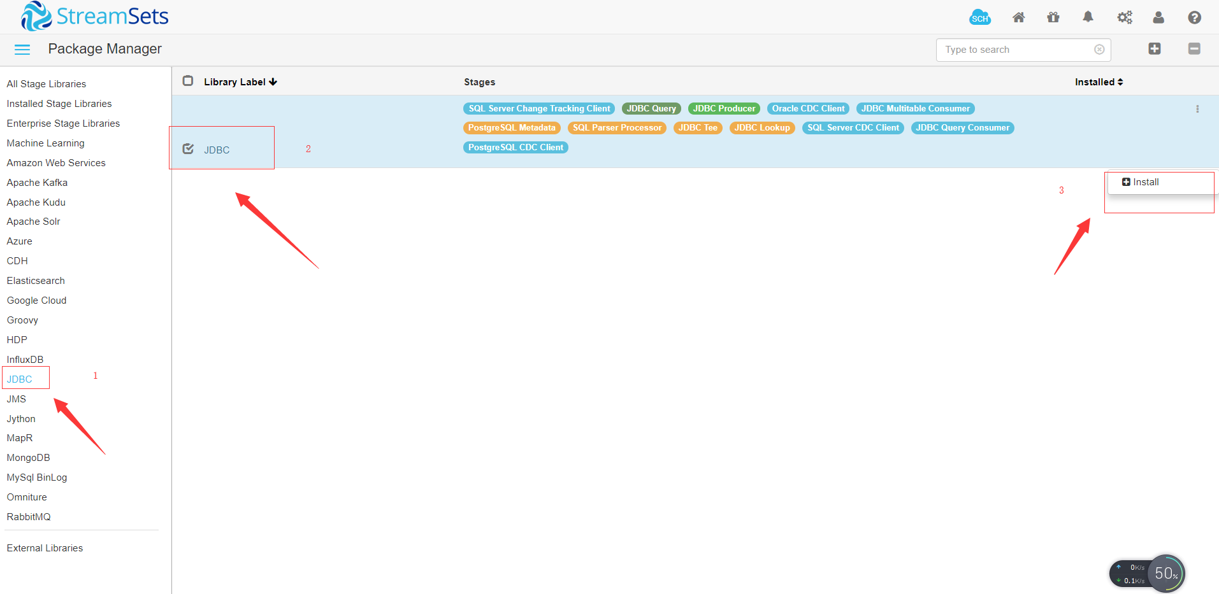Click the Library Label sort arrow
Viewport: 1219px width, 594px height.
click(273, 81)
